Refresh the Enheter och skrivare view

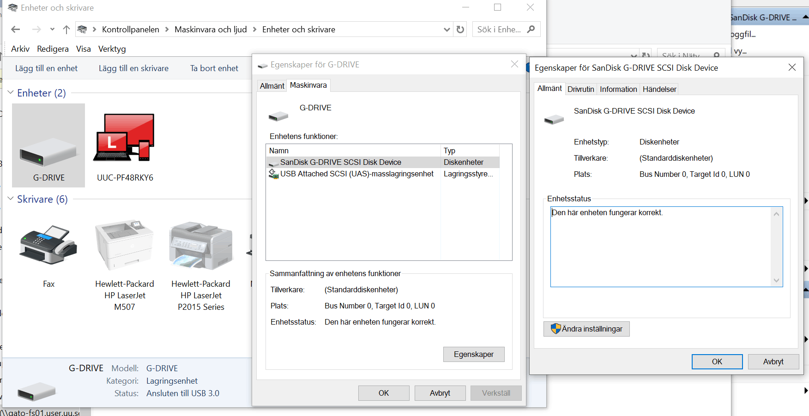(x=460, y=30)
